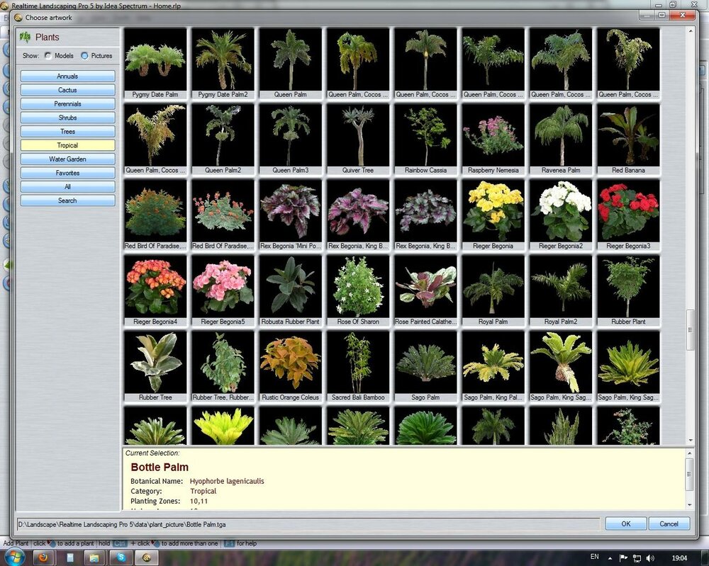Switch to the Water Garden category

click(67, 159)
